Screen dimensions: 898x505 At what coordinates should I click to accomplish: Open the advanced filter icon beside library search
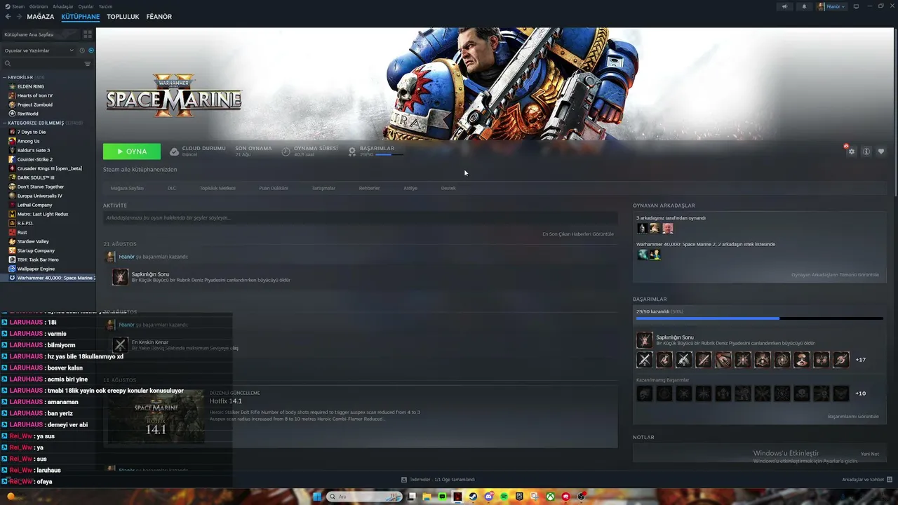[x=88, y=64]
